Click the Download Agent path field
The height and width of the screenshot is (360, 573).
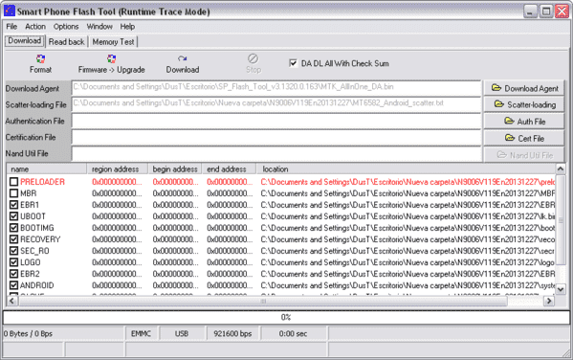tap(276, 88)
